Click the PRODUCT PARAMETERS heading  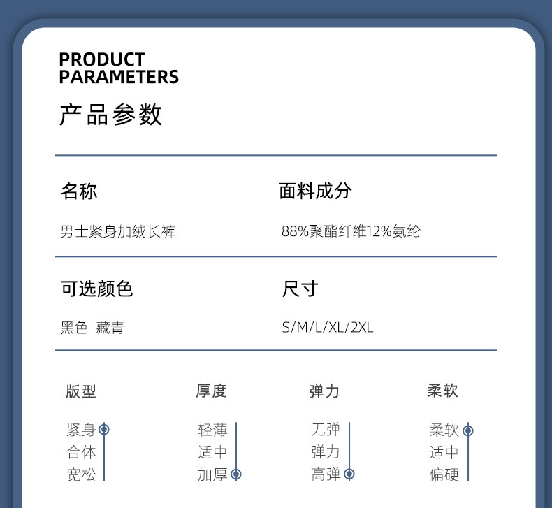pyautogui.click(x=119, y=68)
